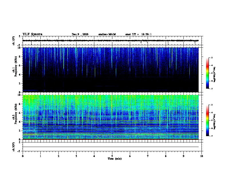Viewport: 227px width, 175px height.
Task: Click the ch.1 spectrogram colorbar
Action: click(x=208, y=73)
